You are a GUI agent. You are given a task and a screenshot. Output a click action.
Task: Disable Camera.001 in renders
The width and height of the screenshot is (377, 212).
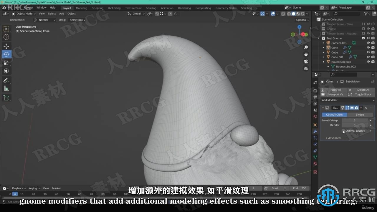coord(373,43)
